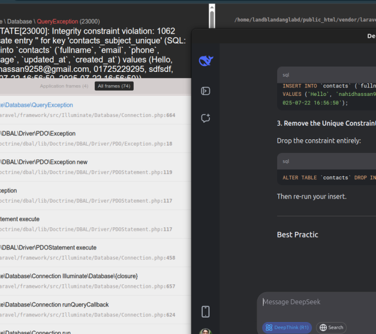Start a new chat with the plus bubble icon
The image size is (376, 334).
coord(206,118)
